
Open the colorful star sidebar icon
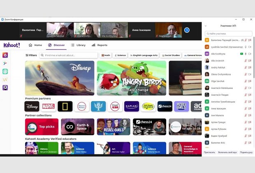coord(5,63)
